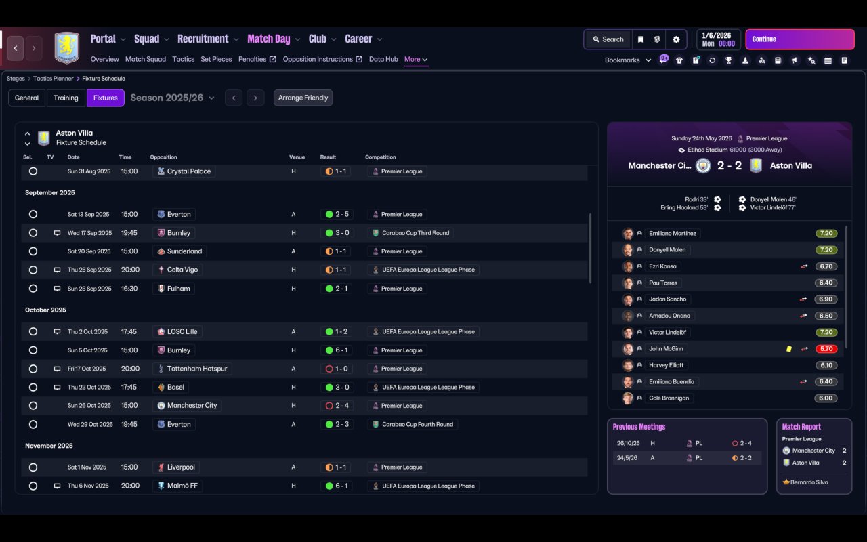
Task: Click the Arrange Friendly button
Action: point(303,98)
